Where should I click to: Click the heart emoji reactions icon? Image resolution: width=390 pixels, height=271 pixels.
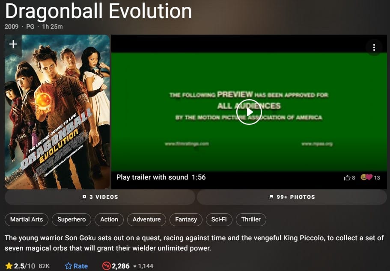click(366, 177)
